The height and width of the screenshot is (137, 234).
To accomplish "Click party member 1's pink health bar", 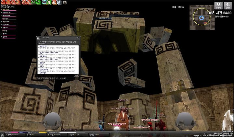I will (9, 11).
